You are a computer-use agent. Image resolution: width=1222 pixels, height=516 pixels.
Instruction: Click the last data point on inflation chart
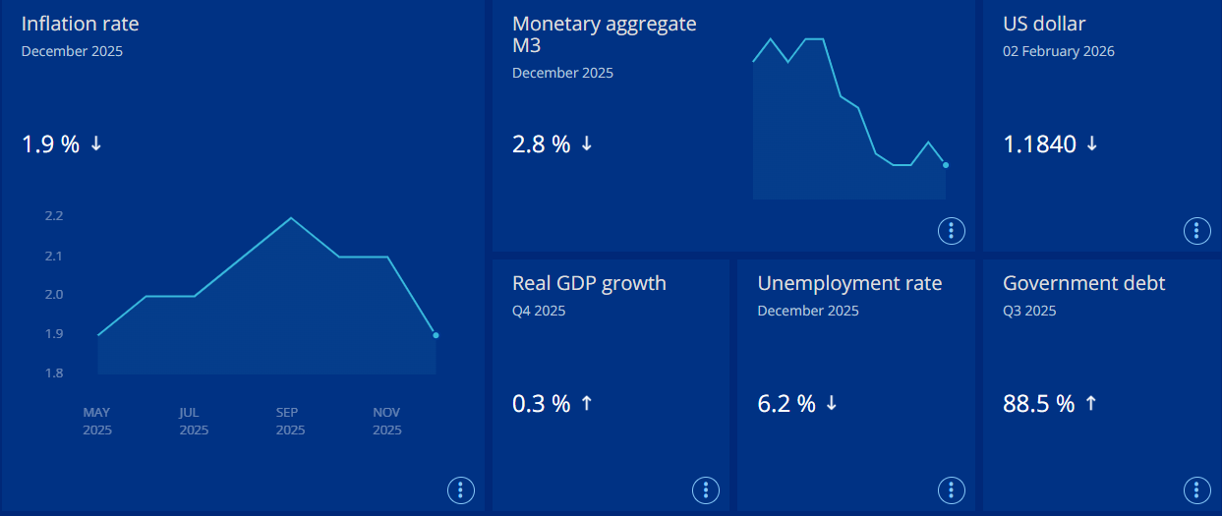click(x=436, y=335)
